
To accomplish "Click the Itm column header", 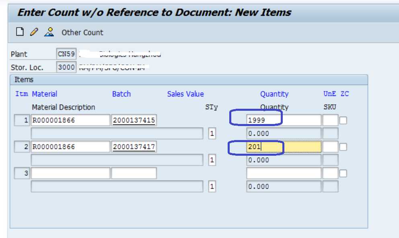I will click(x=22, y=94).
